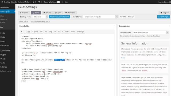171x96 pixels.
Task: Switch to the Emails settings tab
Action: (x=47, y=13)
